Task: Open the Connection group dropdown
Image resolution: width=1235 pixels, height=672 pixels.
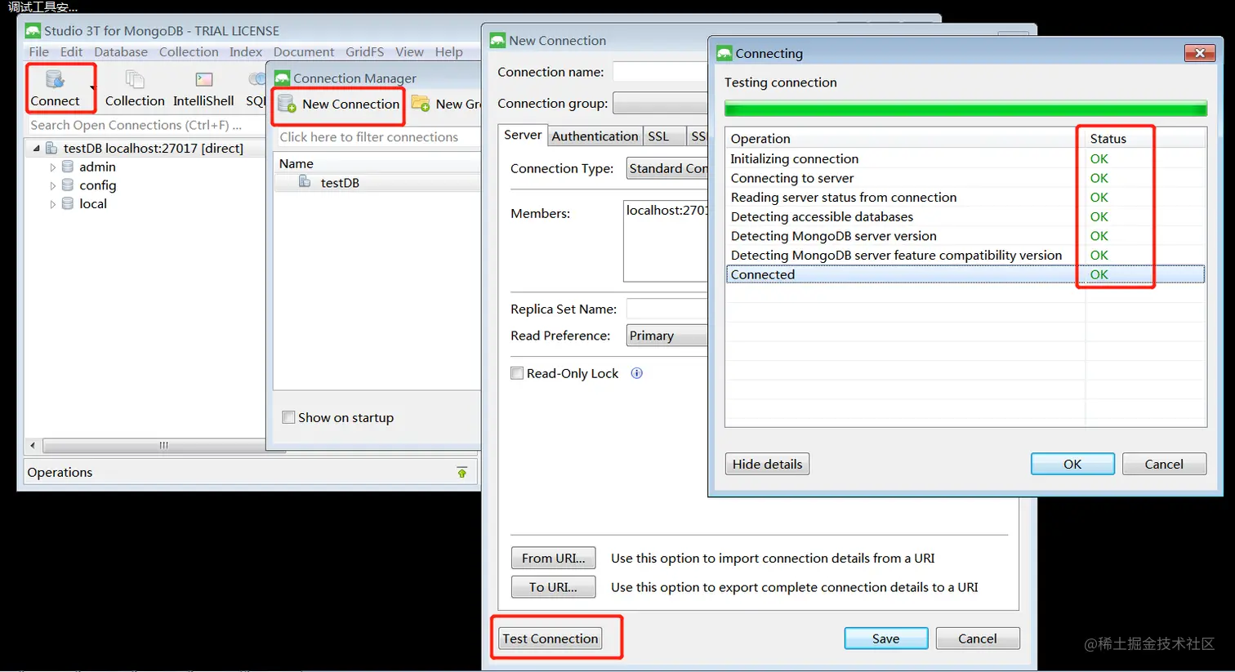Action: 660,104
